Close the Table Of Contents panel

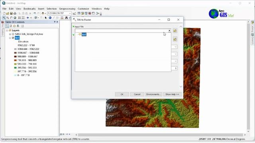[57, 22]
